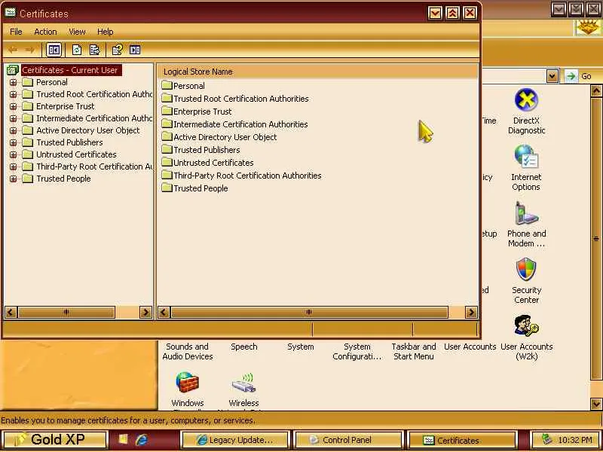603x452 pixels.
Task: Click left pane scroll right arrow
Action: pyautogui.click(x=145, y=312)
